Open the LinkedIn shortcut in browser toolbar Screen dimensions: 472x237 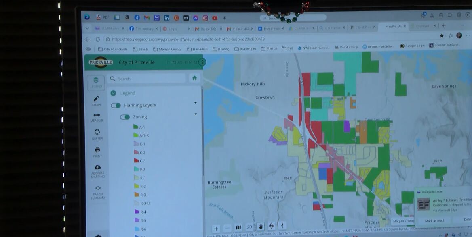pos(166,18)
